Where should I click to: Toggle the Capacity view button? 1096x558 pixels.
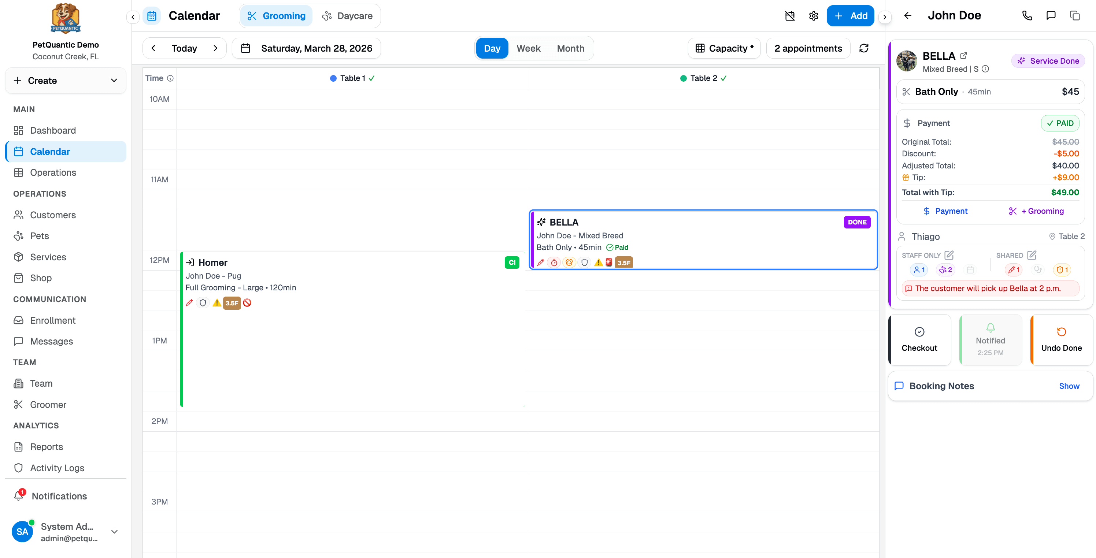tap(724, 48)
